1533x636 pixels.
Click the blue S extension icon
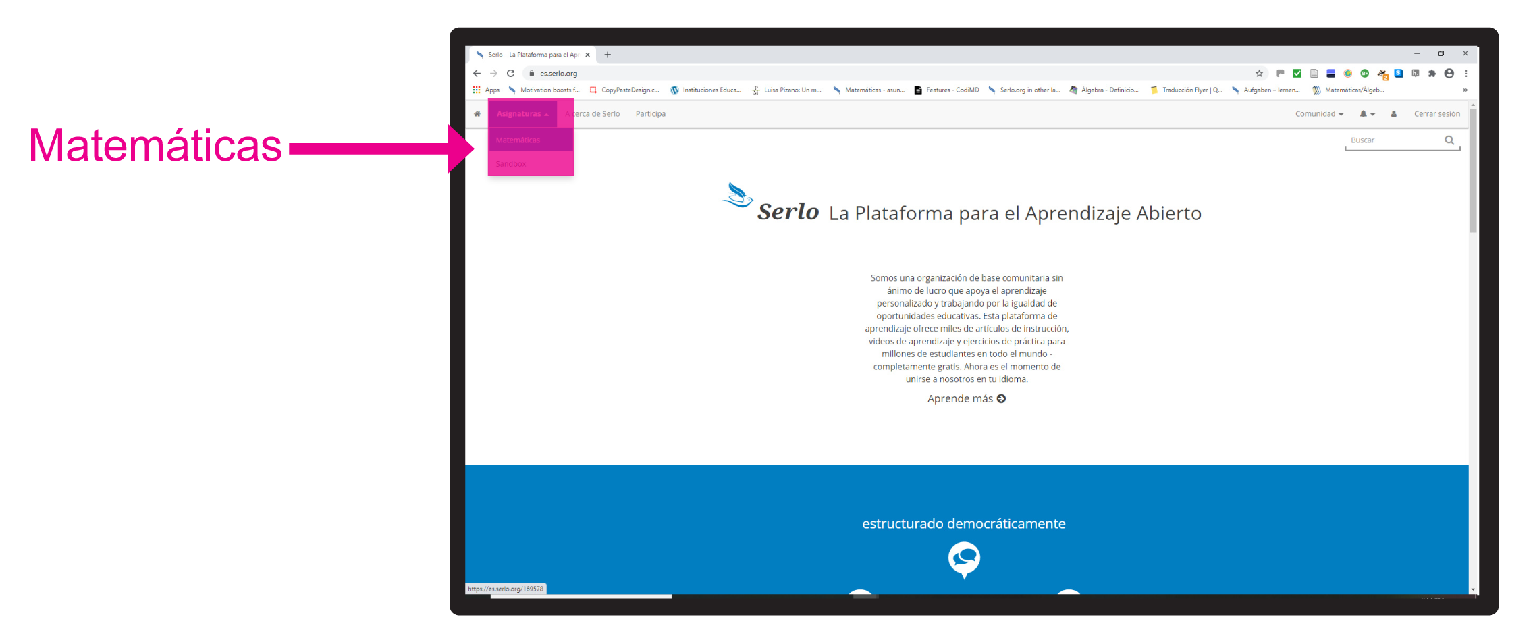[x=1399, y=74]
